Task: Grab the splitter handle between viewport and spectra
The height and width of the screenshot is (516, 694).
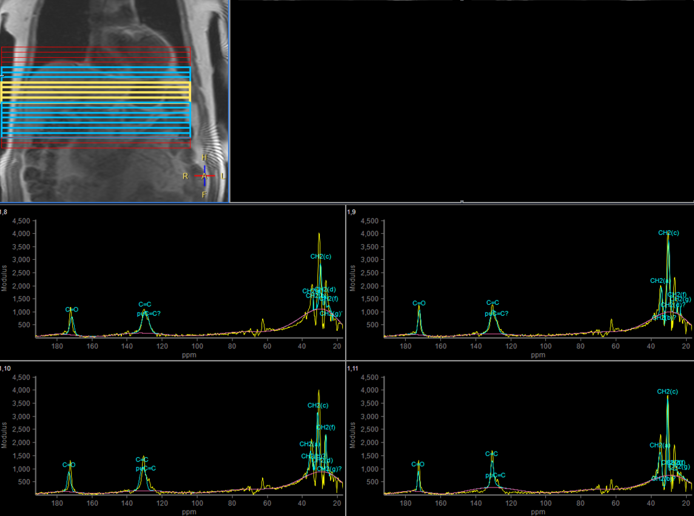Action: tap(462, 202)
